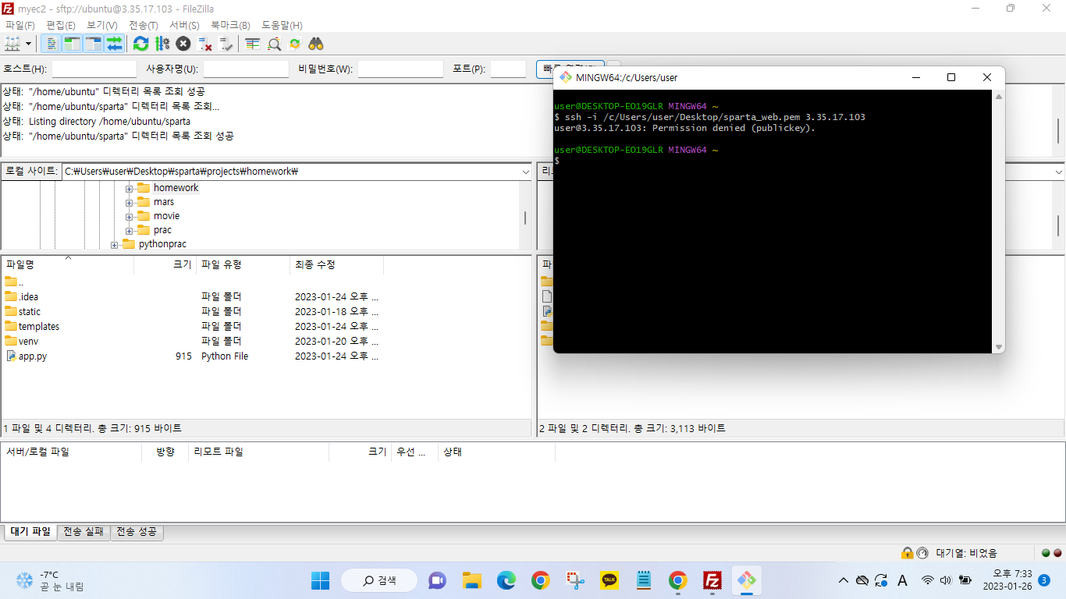Expand the homework folder tree node
Screen dimensions: 1066x599
point(130,188)
